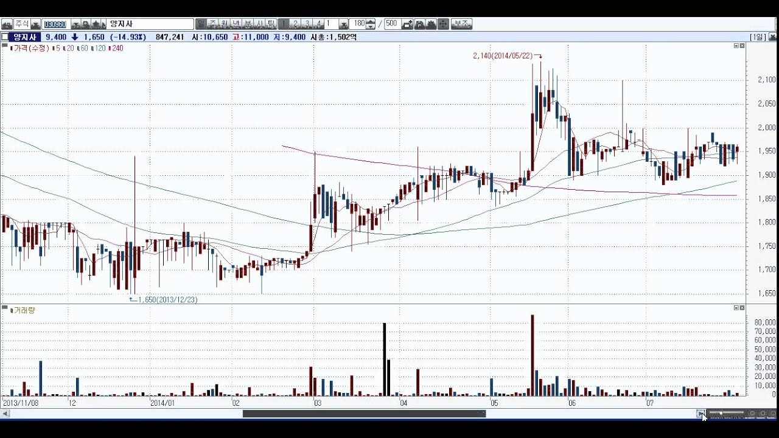
Task: Choose interval preset button 3
Action: pos(307,24)
